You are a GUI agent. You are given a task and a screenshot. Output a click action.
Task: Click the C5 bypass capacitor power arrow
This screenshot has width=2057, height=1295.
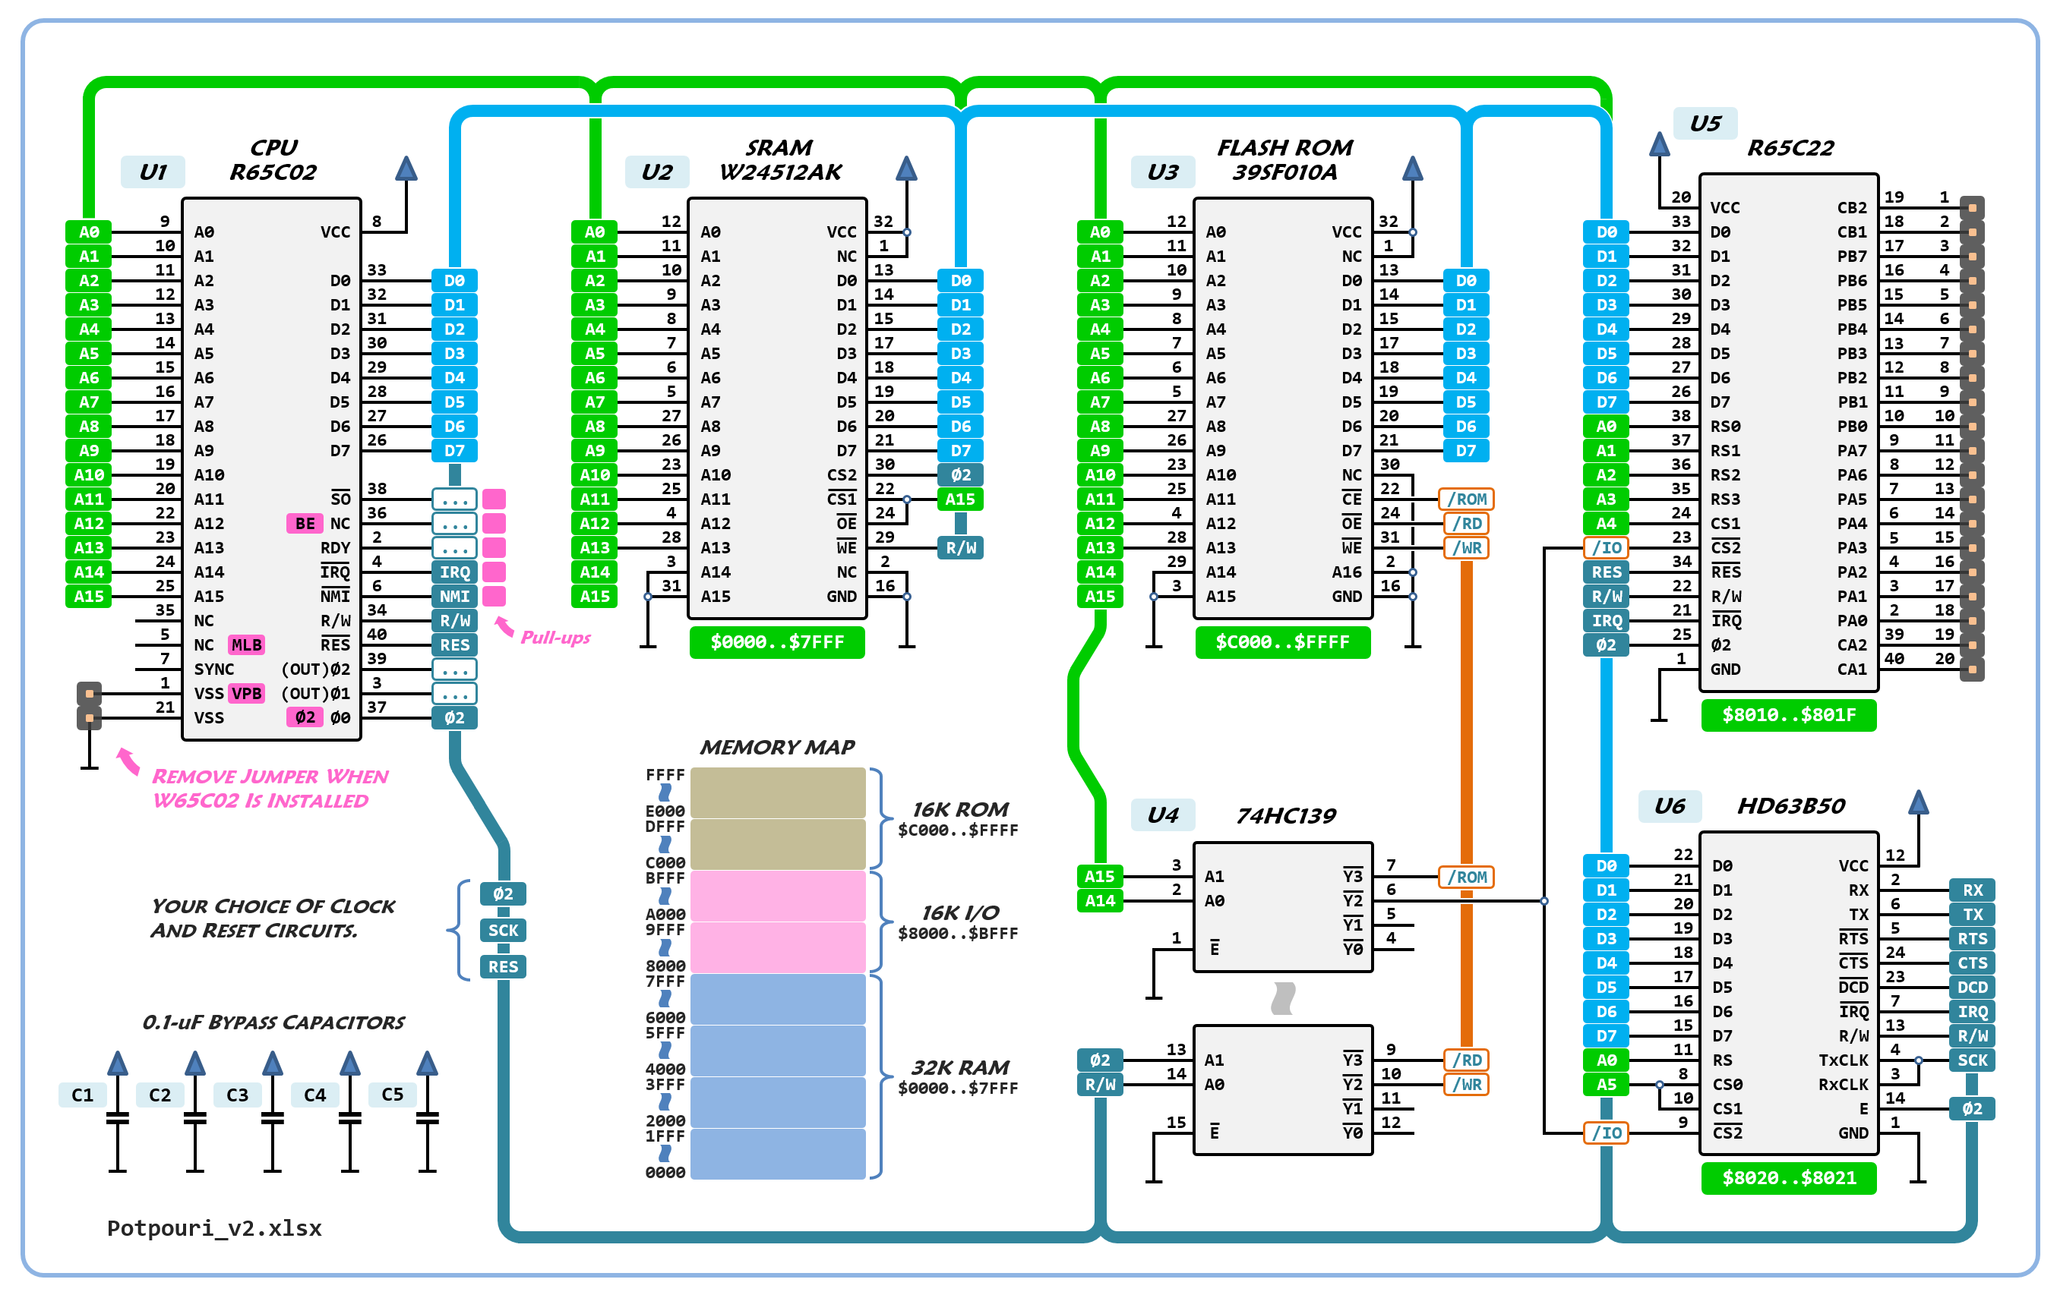point(427,1063)
